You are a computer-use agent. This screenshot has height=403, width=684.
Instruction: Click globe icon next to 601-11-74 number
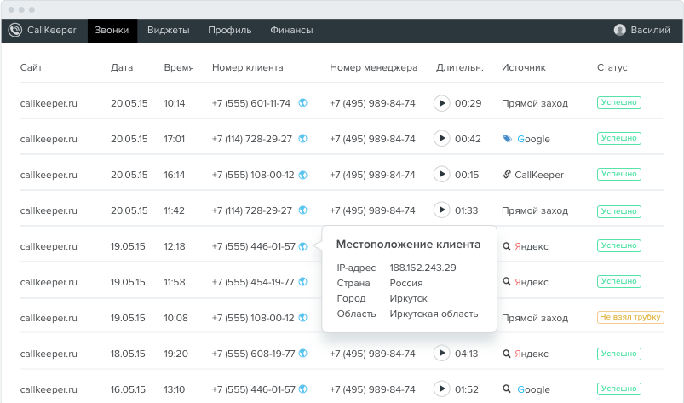302,103
